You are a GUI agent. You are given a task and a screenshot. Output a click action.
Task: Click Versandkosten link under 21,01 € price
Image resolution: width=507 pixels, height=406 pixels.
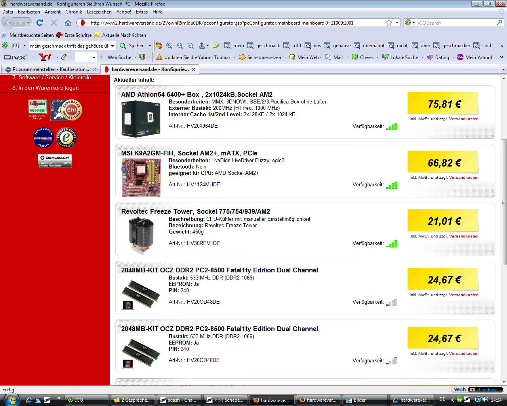(x=463, y=236)
